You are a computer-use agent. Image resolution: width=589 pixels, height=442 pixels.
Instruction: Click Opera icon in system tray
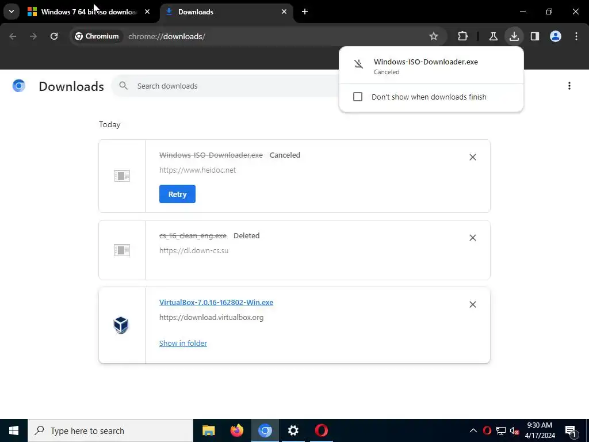click(x=487, y=430)
